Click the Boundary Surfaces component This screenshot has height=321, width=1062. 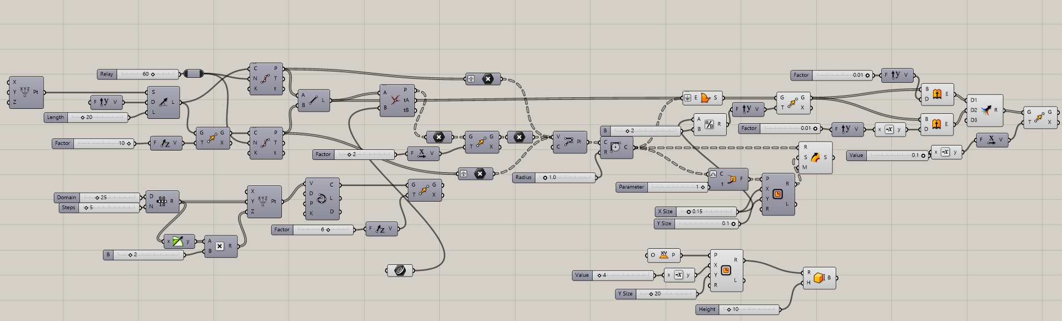click(x=705, y=98)
